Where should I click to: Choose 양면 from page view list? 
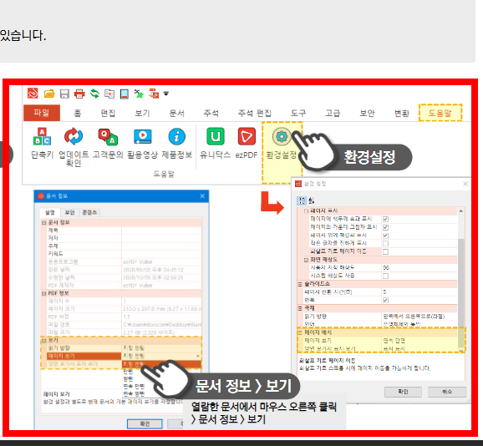(x=128, y=379)
